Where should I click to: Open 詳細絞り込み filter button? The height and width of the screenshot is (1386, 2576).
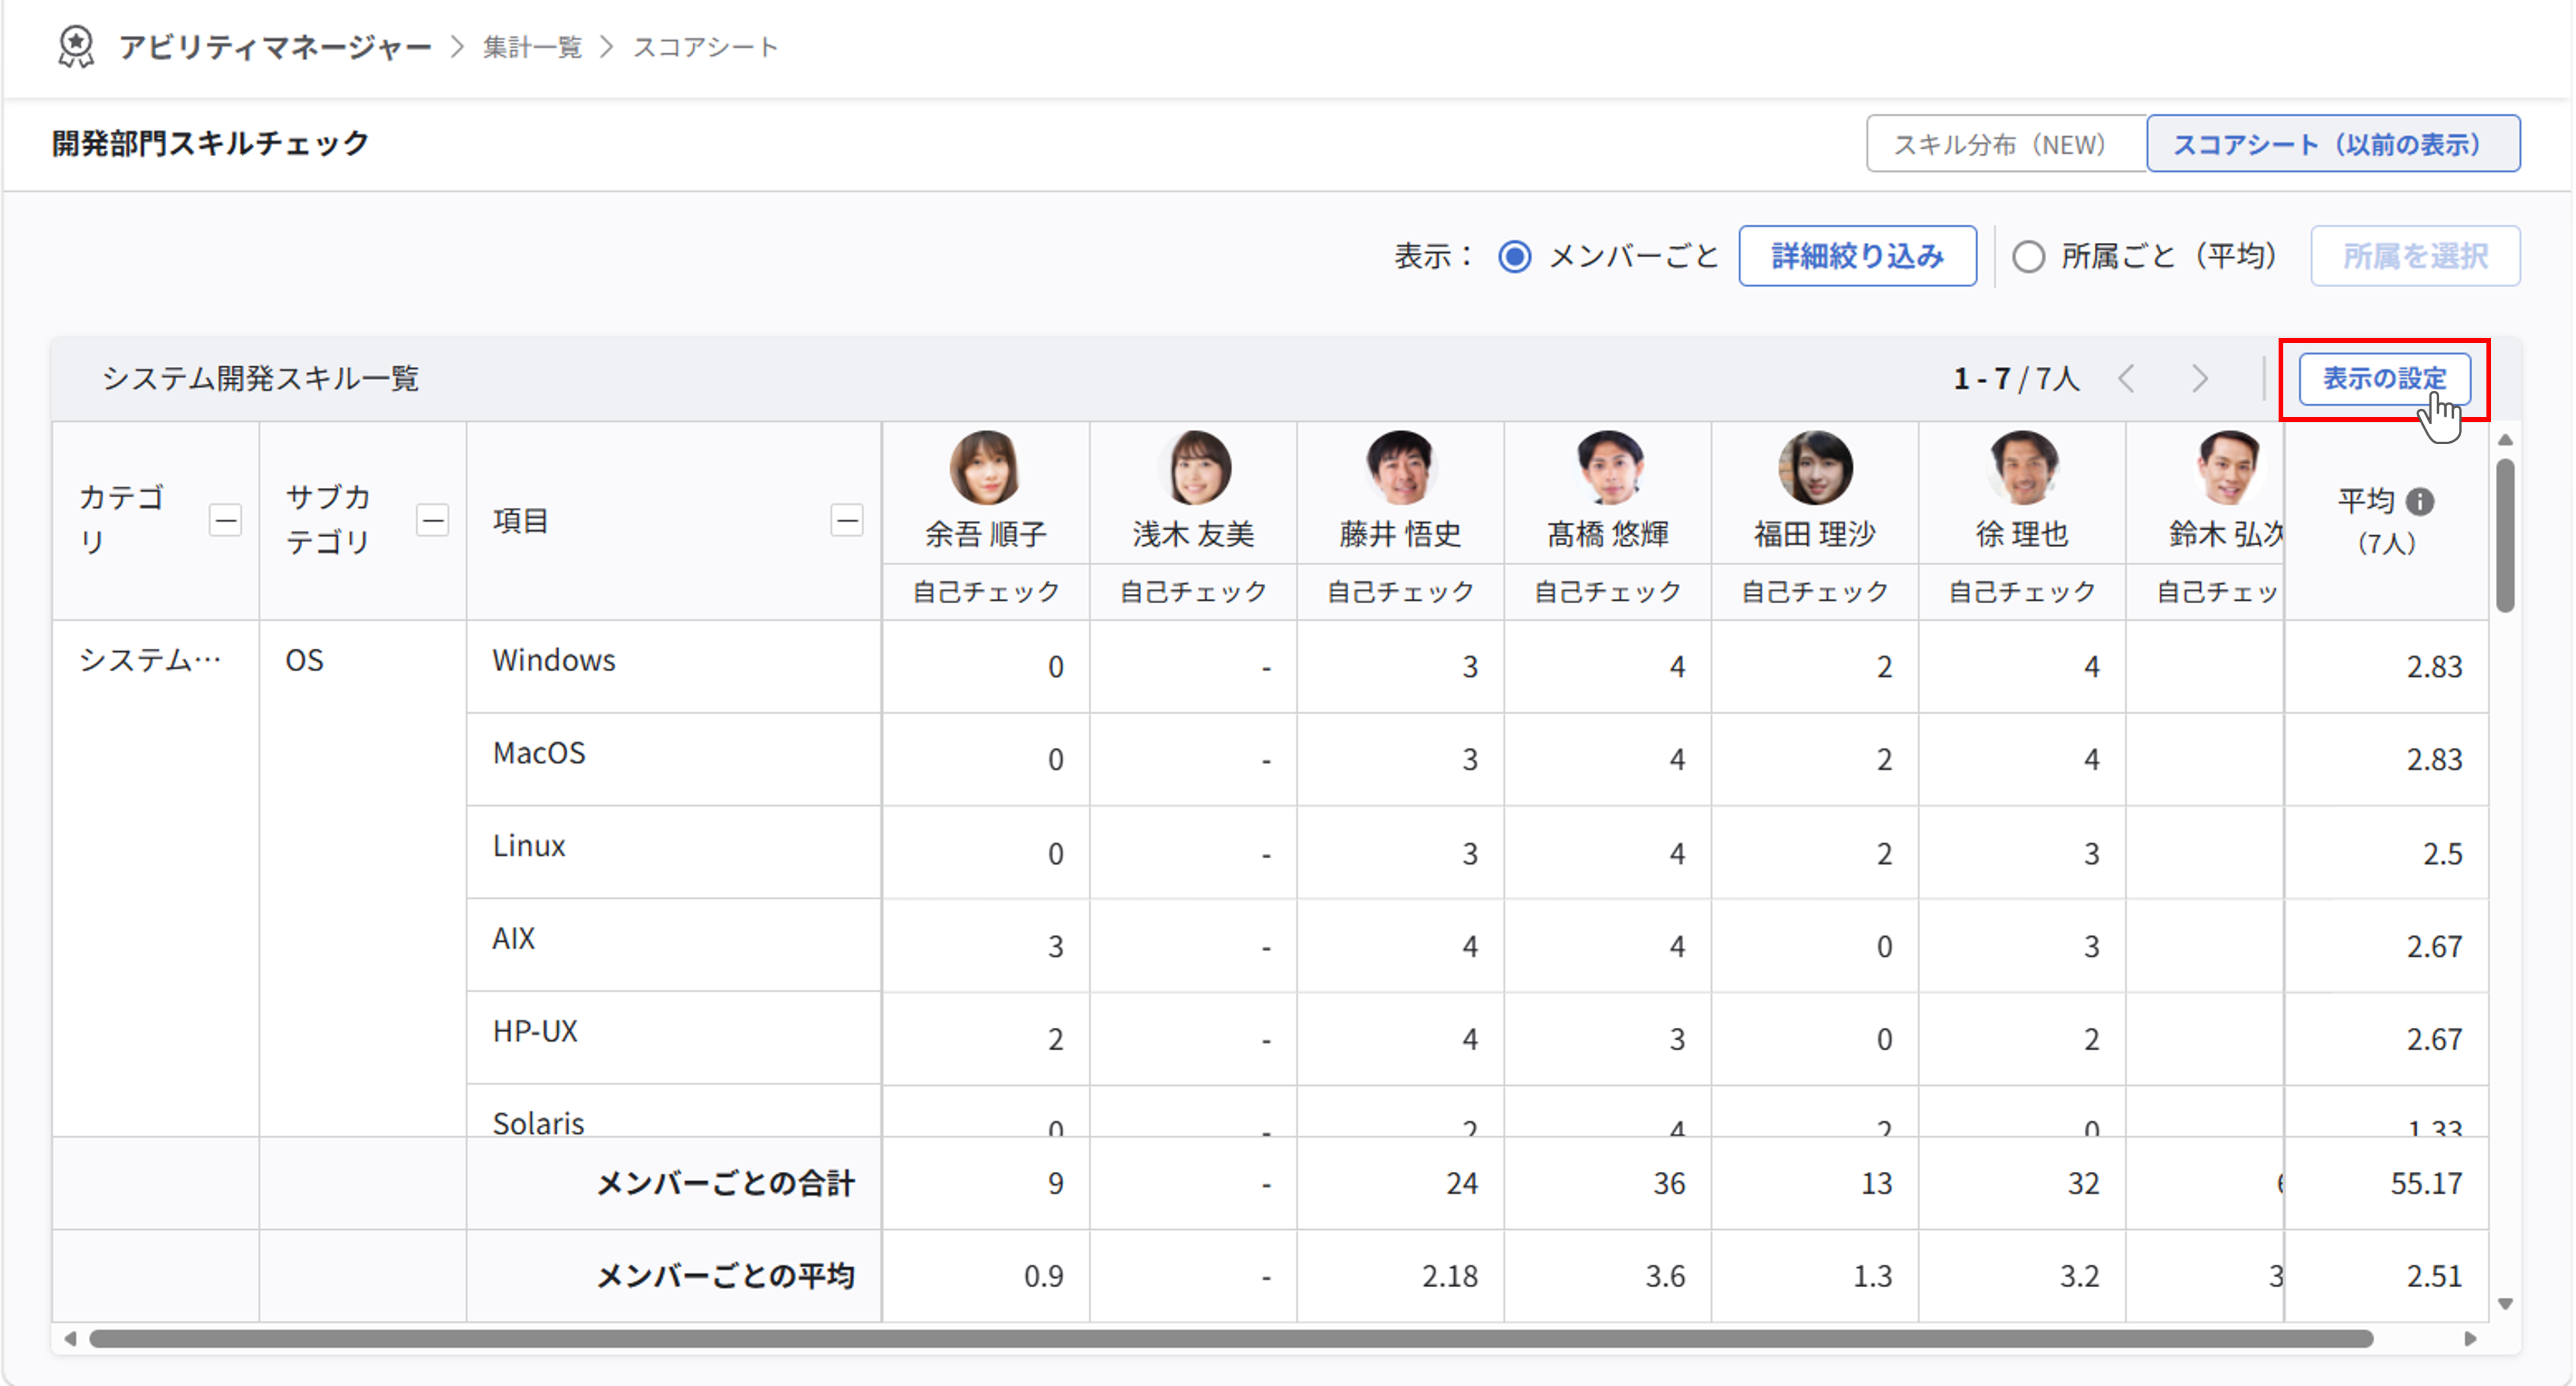coord(1857,257)
